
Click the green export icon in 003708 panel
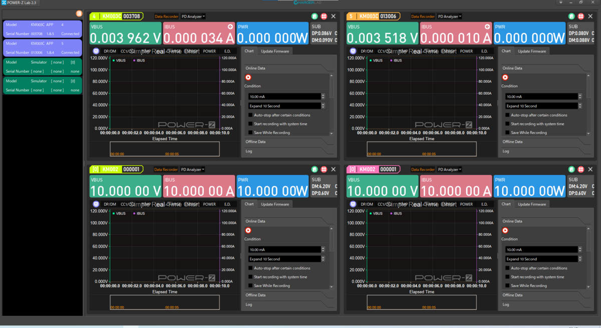pyautogui.click(x=315, y=16)
